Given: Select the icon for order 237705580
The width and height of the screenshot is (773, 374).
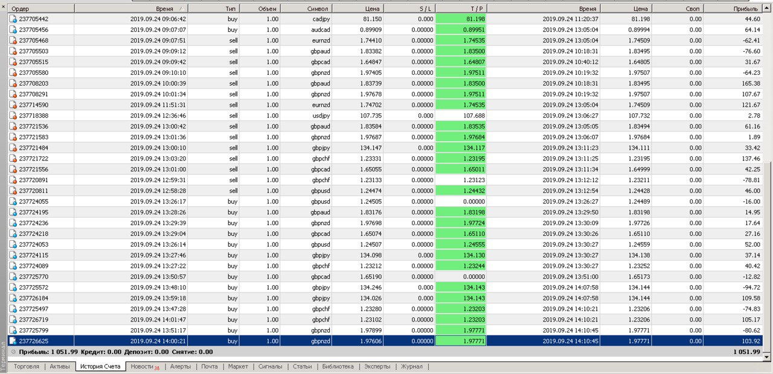Looking at the screenshot, I should [x=13, y=72].
